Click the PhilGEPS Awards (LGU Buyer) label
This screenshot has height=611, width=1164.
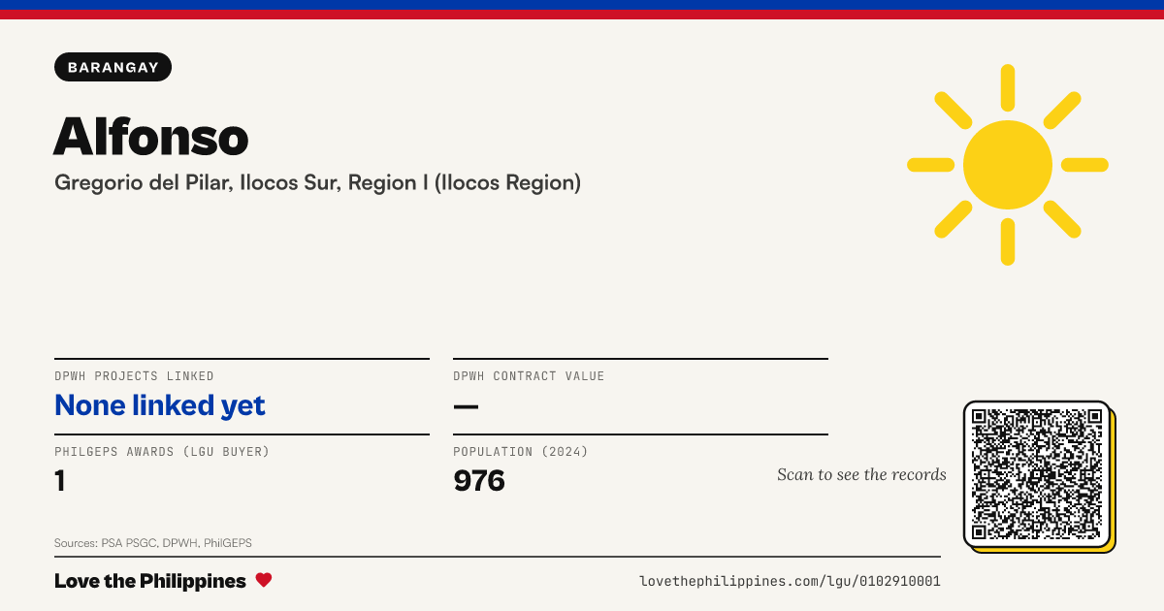pos(162,452)
